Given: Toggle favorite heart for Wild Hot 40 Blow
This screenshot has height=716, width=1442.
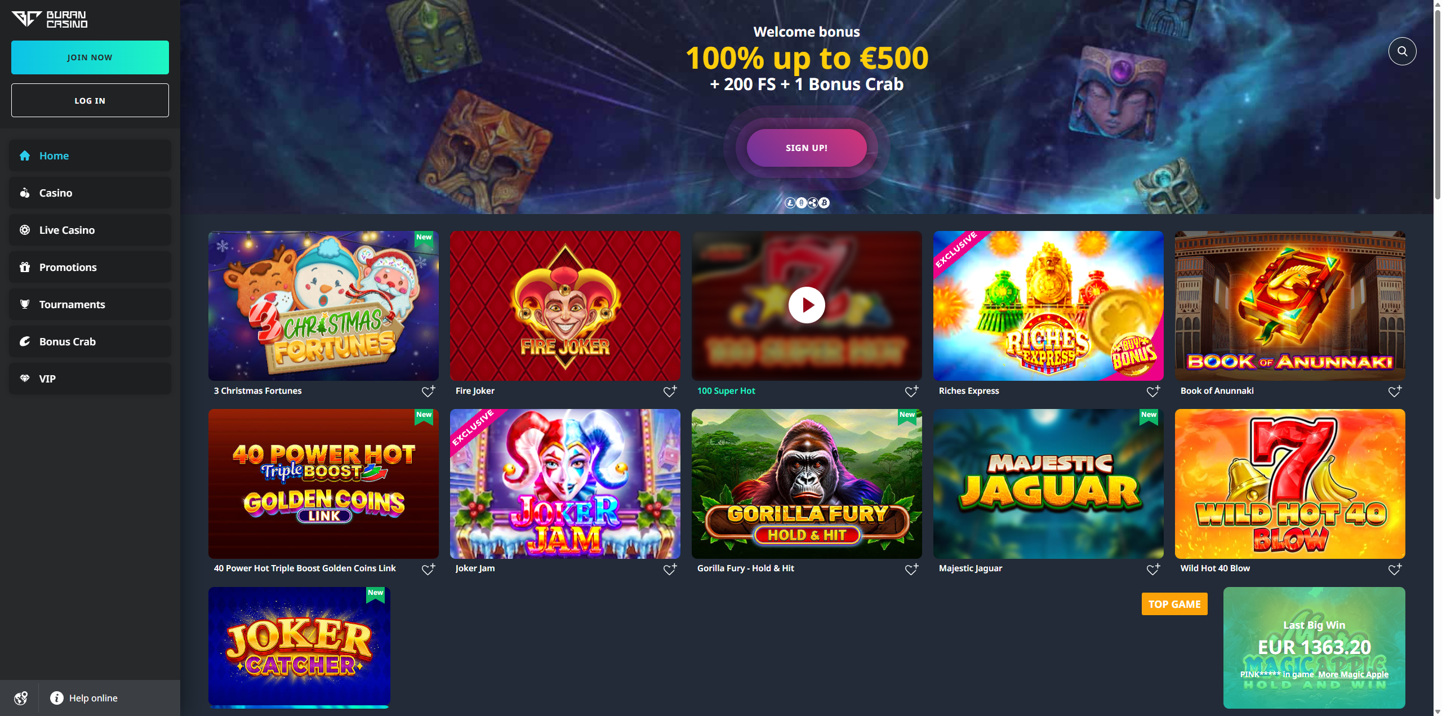Looking at the screenshot, I should pyautogui.click(x=1395, y=569).
